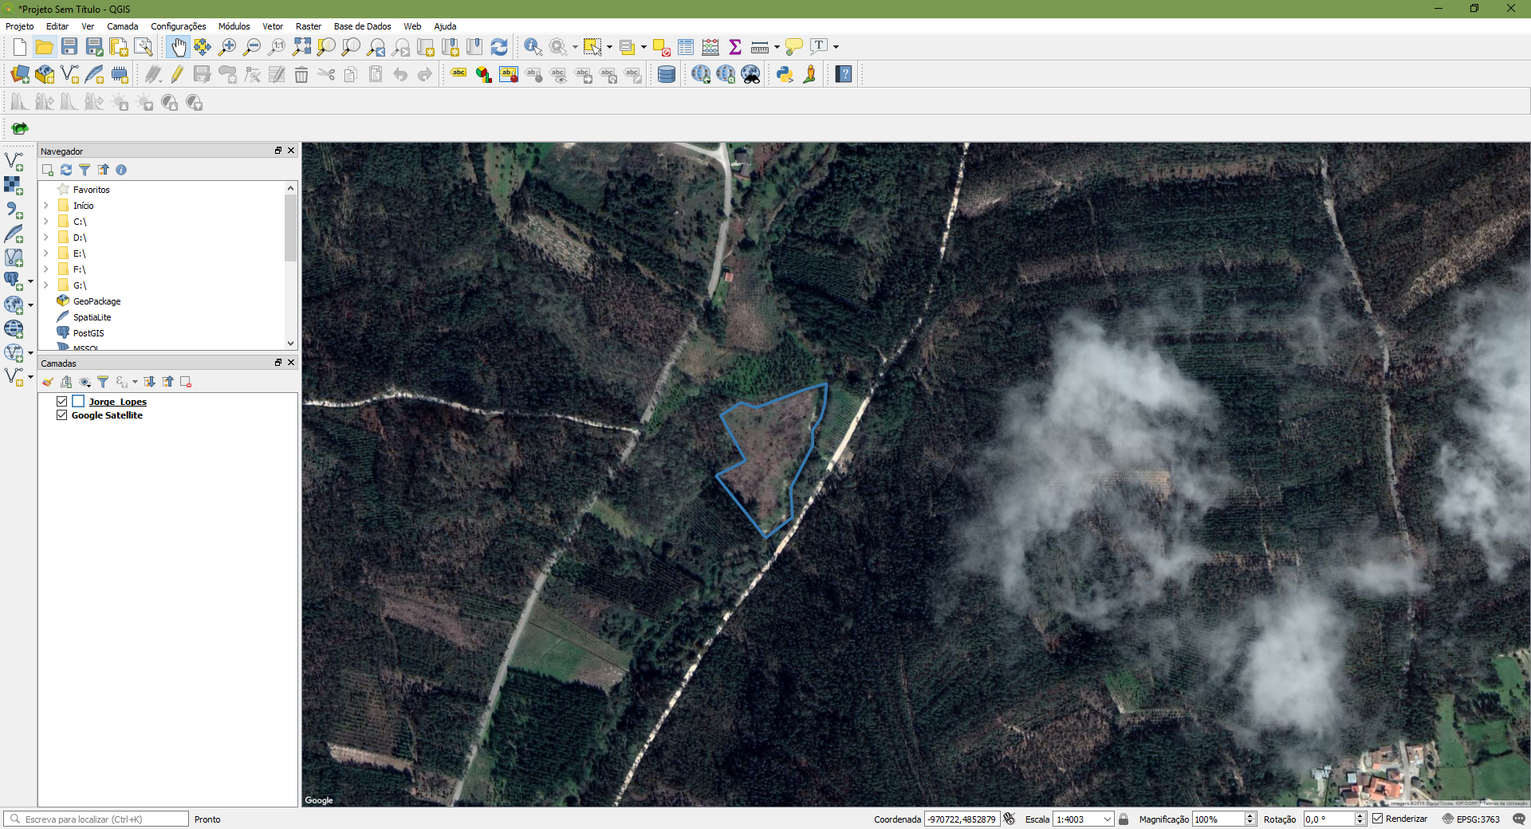This screenshot has width=1531, height=829.
Task: Open the Módulos menu
Action: (234, 26)
